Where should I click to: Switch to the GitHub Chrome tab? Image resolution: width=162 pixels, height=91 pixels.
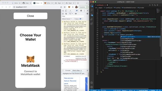(27, 3)
